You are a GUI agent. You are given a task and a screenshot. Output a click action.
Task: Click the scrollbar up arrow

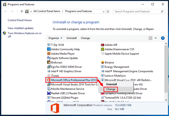166,44
